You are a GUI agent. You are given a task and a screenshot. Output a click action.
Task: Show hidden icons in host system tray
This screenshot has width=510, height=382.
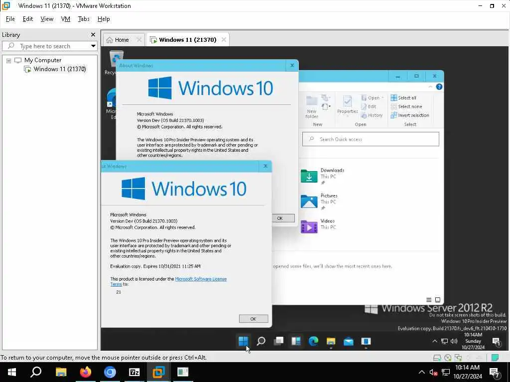click(421, 372)
